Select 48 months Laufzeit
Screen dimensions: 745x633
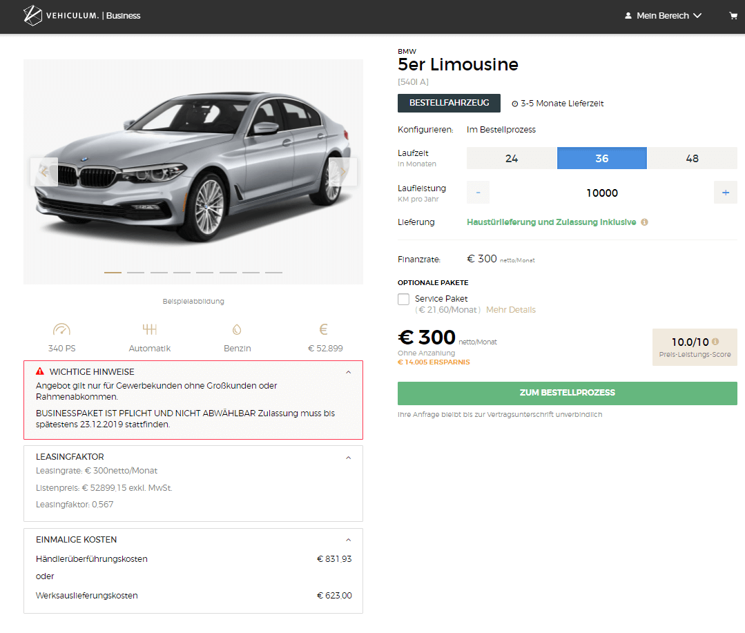693,159
